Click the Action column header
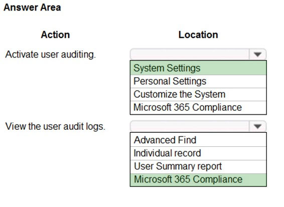This screenshot has width=284, height=207. (x=55, y=35)
